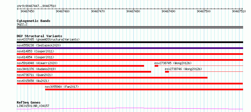The height and width of the screenshot is (112, 251).
Task: Click the magenta LINC01501 gene line
Action: click(130, 109)
